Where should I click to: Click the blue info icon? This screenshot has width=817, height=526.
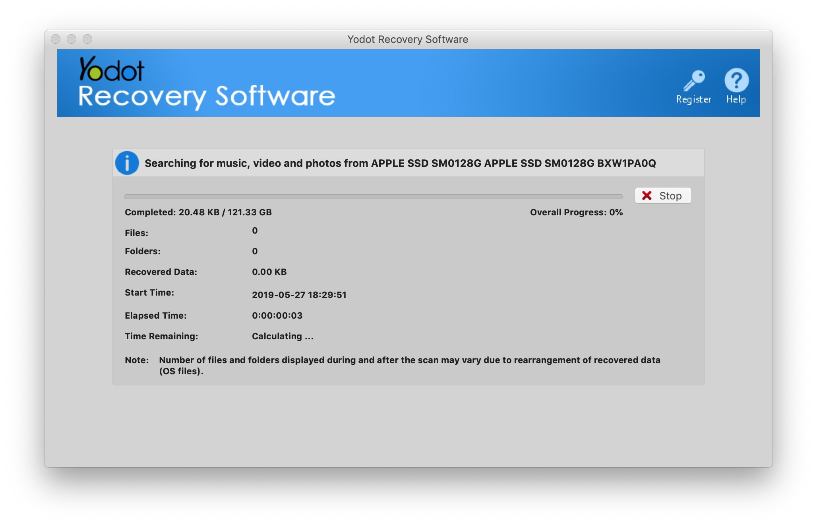click(127, 163)
